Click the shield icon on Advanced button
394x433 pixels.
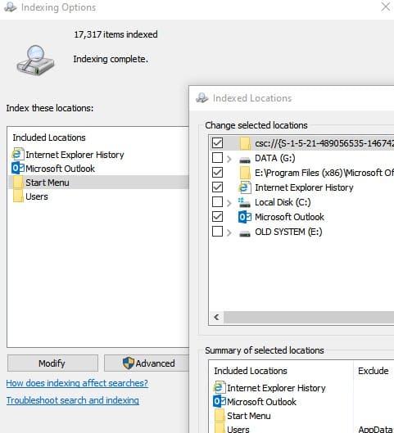[x=129, y=363]
